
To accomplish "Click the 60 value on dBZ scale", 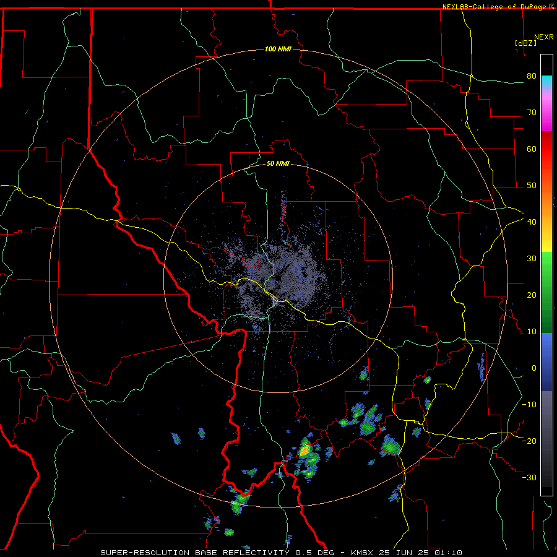I will (x=532, y=149).
